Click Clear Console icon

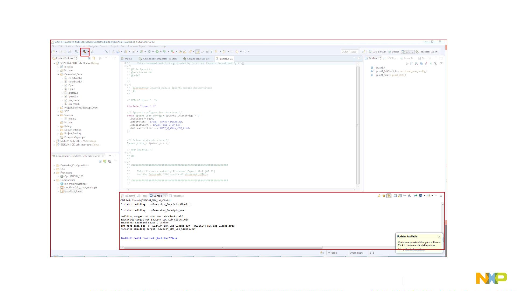tap(409, 196)
